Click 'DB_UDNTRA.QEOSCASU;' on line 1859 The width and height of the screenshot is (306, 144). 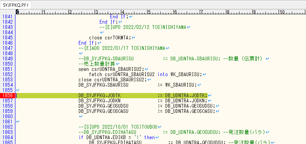click(190, 111)
